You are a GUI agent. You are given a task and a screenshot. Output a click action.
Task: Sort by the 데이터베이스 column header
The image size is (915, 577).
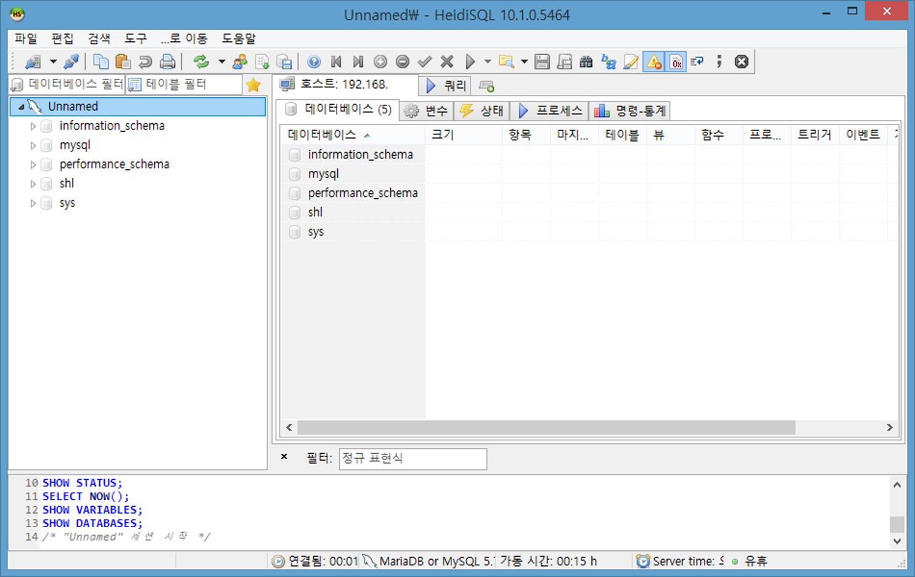tap(353, 135)
